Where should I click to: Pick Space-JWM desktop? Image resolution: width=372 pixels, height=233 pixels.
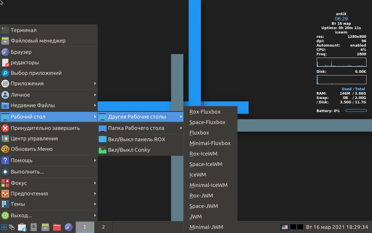(x=211, y=206)
